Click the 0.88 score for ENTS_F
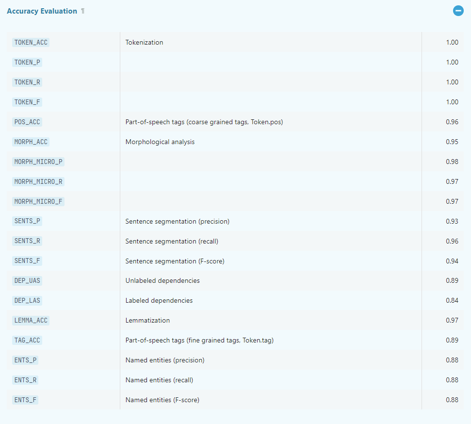471x424 pixels. click(452, 400)
